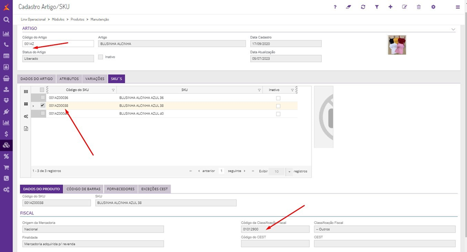Click the four-squares view icon beside table

26,104
